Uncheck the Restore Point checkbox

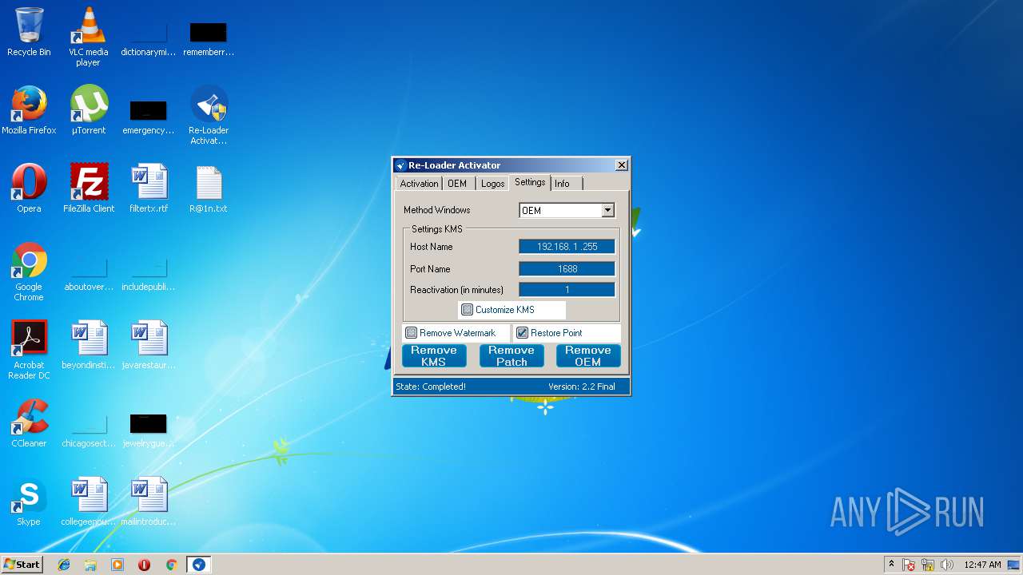coord(523,333)
